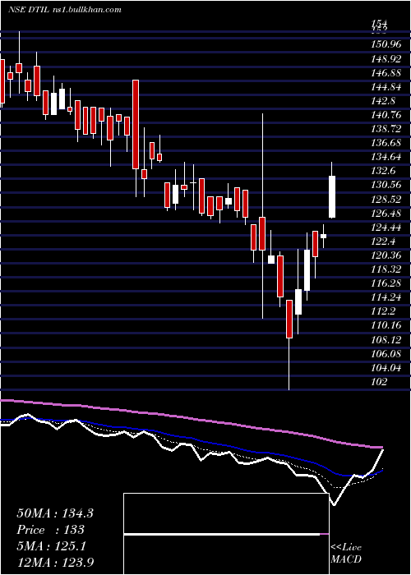Click the 'Price : 133' readout
This screenshot has width=411, height=575.
(50, 530)
